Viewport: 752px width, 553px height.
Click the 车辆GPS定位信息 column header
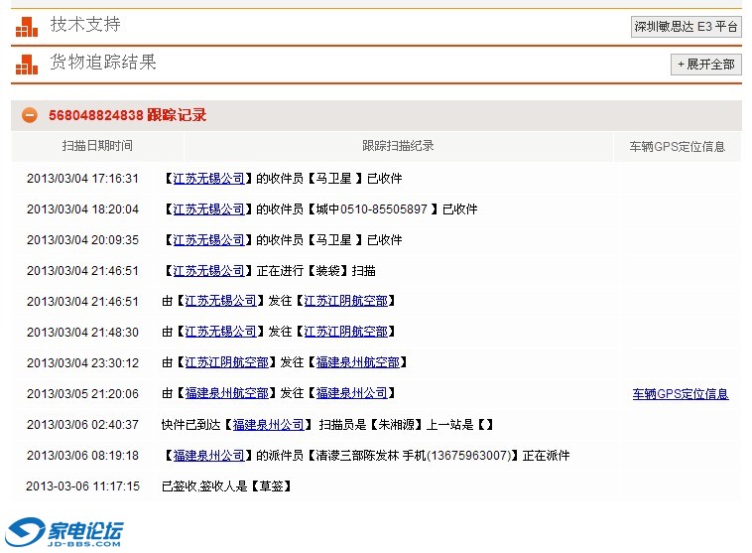coord(677,146)
